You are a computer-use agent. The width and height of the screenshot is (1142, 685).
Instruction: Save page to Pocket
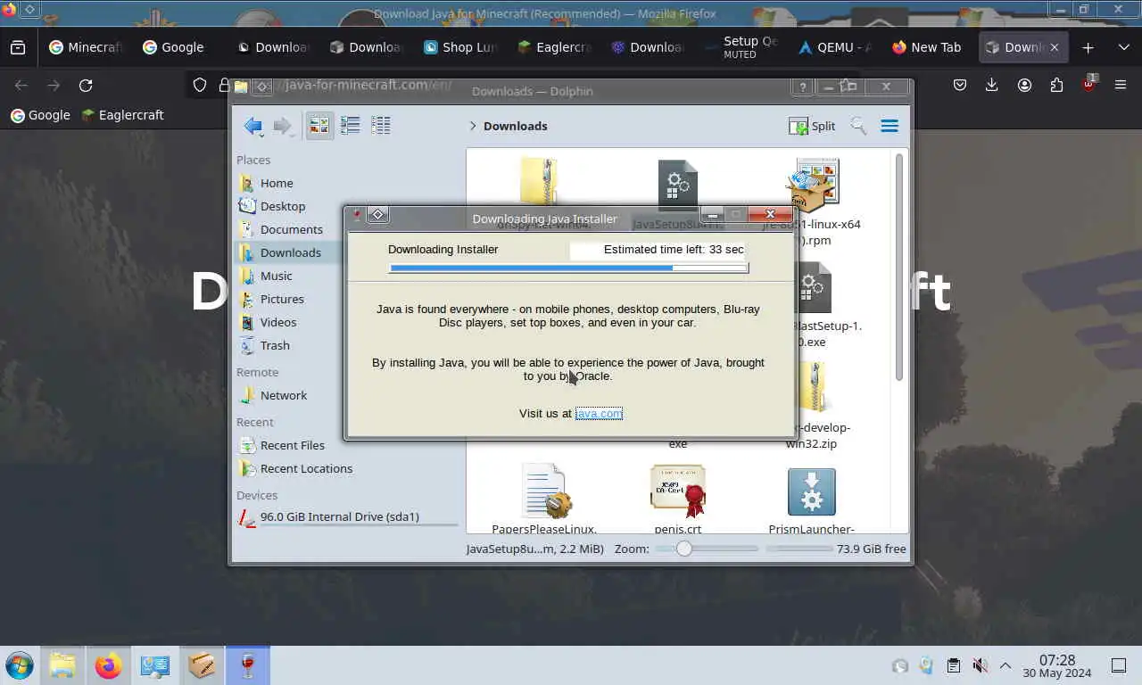pos(960,85)
